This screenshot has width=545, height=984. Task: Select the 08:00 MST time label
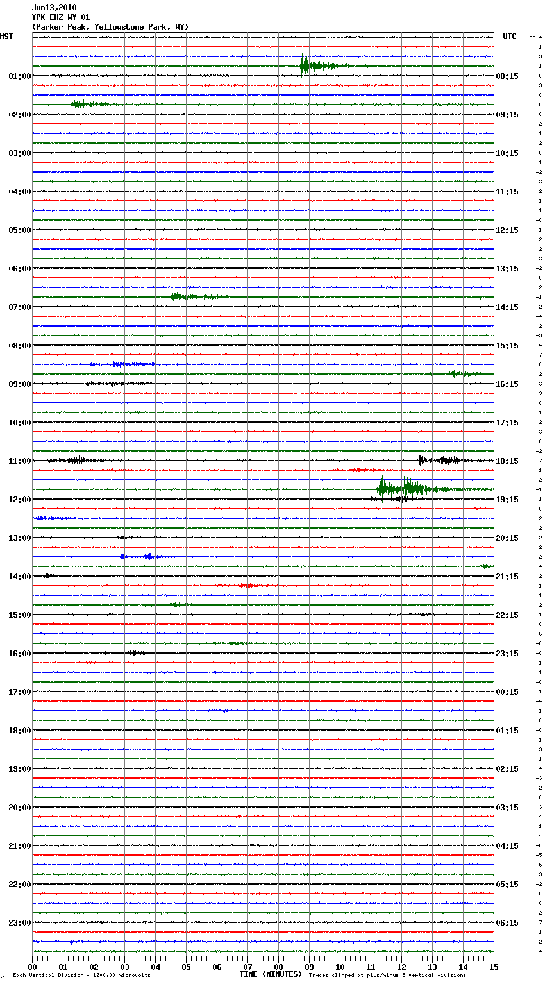click(19, 346)
